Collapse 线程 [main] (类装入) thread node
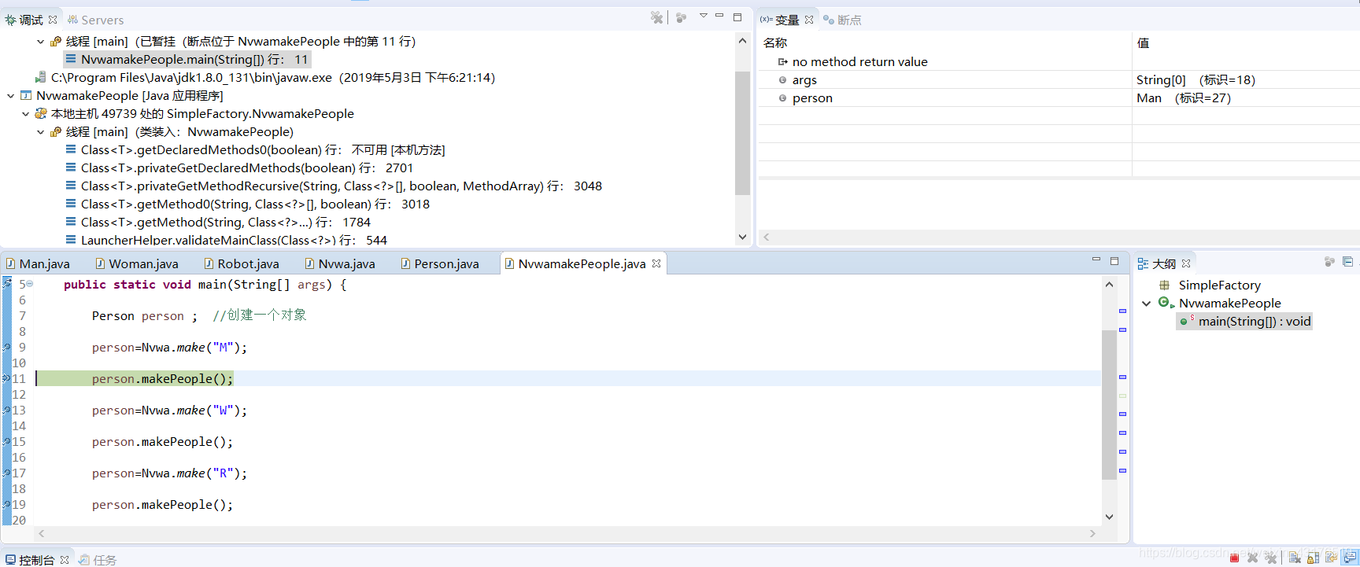1360x567 pixels. pos(40,132)
